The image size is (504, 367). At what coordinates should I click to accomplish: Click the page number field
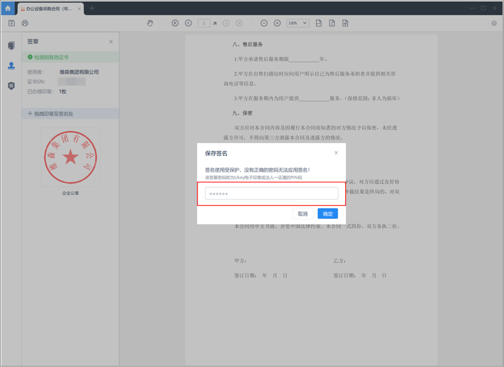pos(204,23)
